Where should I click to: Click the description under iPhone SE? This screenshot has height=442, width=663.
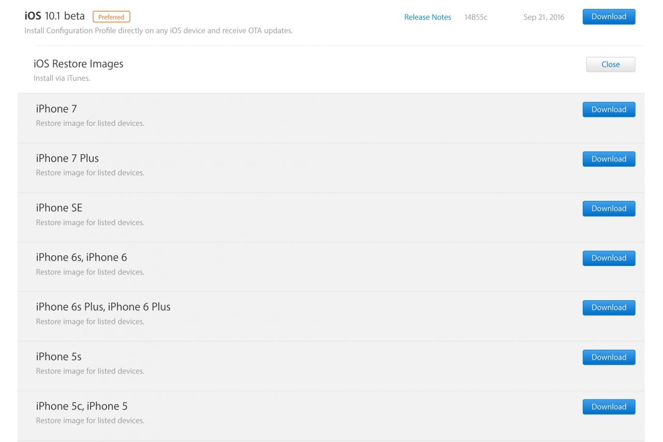[90, 223]
